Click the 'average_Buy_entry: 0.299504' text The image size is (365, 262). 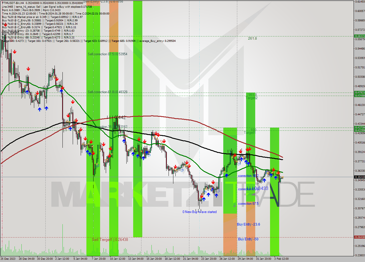(x=158, y=41)
